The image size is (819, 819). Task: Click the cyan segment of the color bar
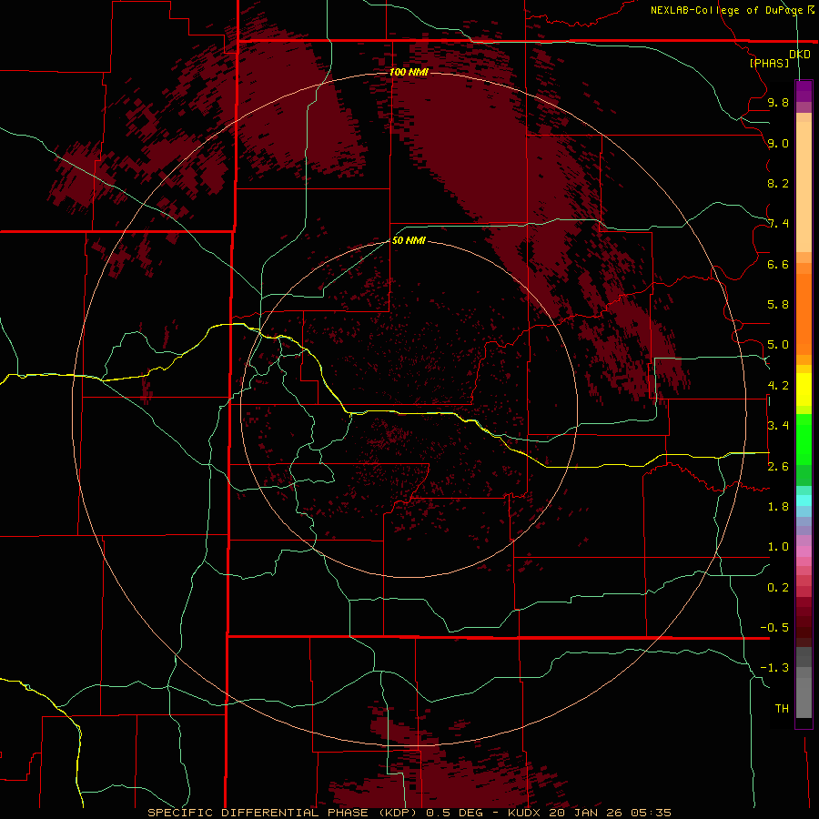click(x=804, y=500)
